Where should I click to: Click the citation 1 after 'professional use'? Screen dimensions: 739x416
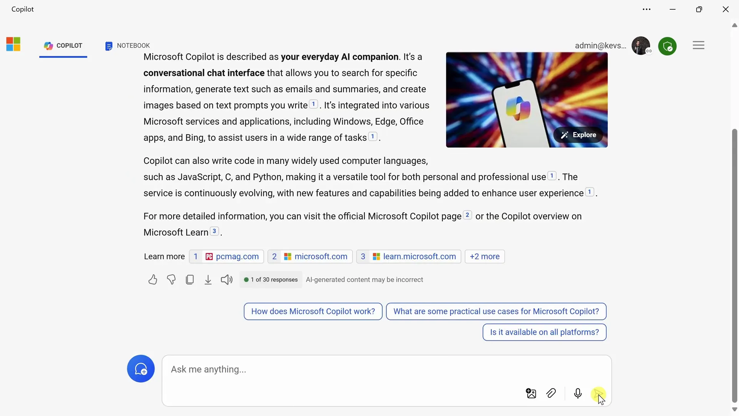(x=552, y=176)
